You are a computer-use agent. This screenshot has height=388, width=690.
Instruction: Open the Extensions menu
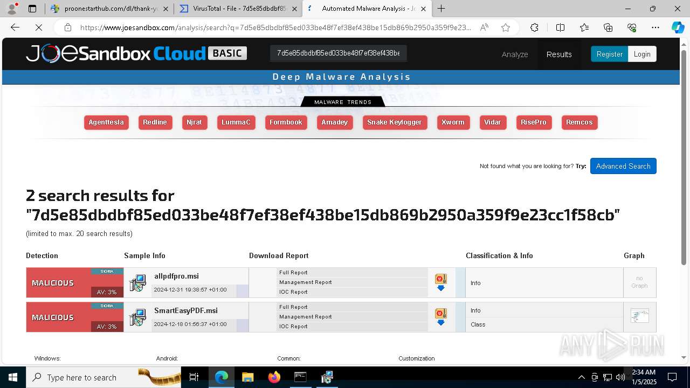534,27
